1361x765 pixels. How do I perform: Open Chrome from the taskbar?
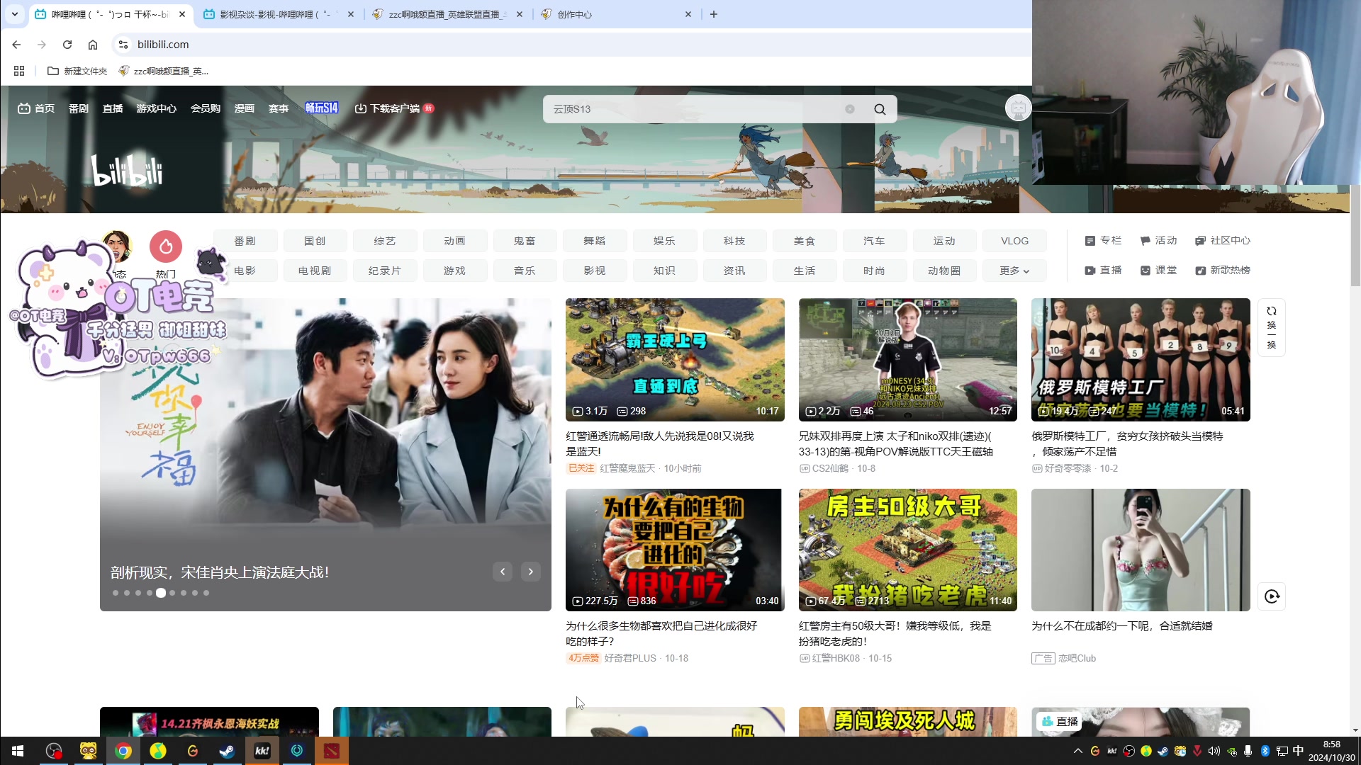coord(123,751)
